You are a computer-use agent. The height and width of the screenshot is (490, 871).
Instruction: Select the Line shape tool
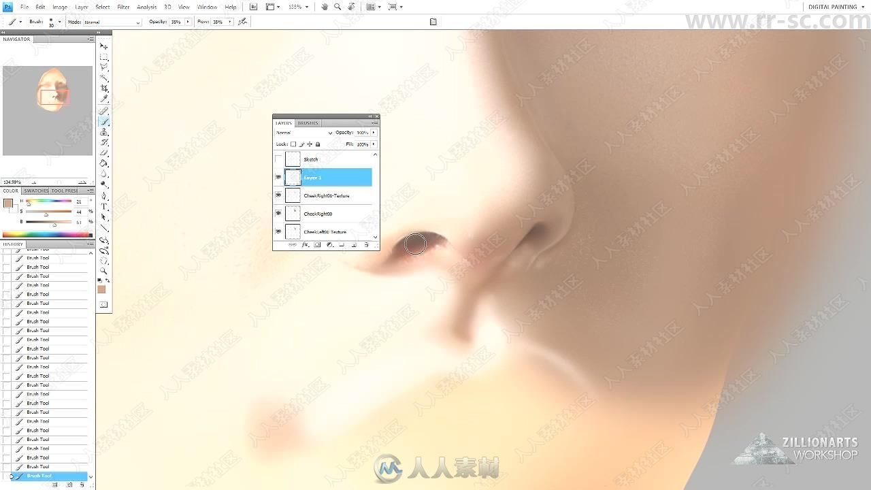tap(104, 227)
